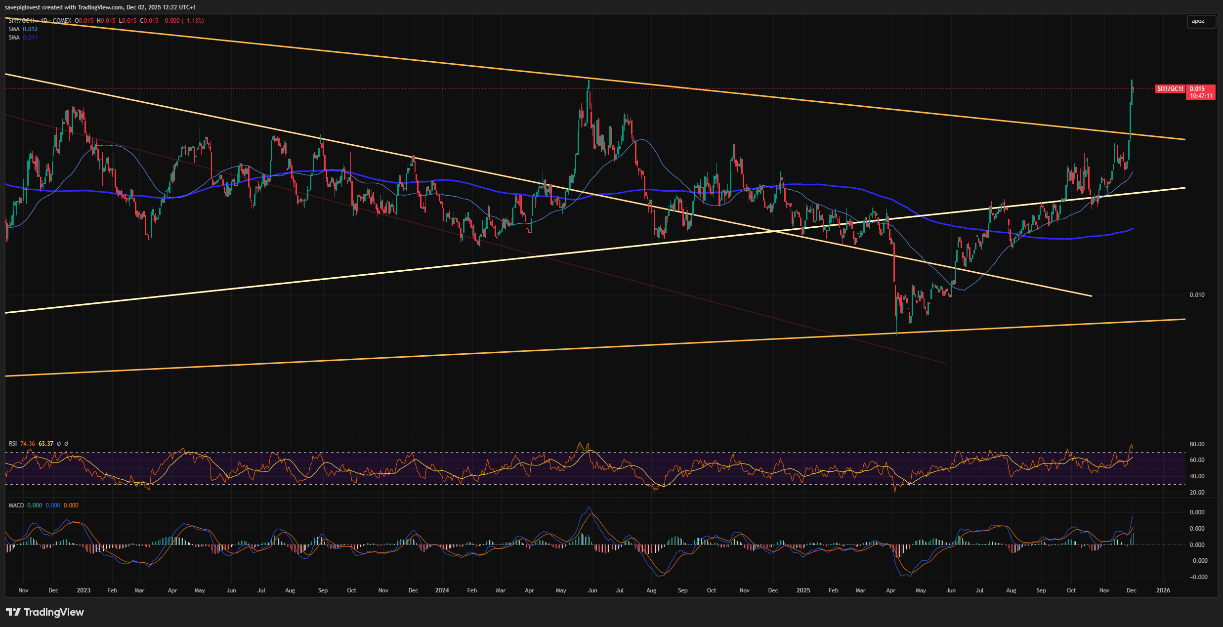Click the blue MACD value in legend

coord(53,505)
